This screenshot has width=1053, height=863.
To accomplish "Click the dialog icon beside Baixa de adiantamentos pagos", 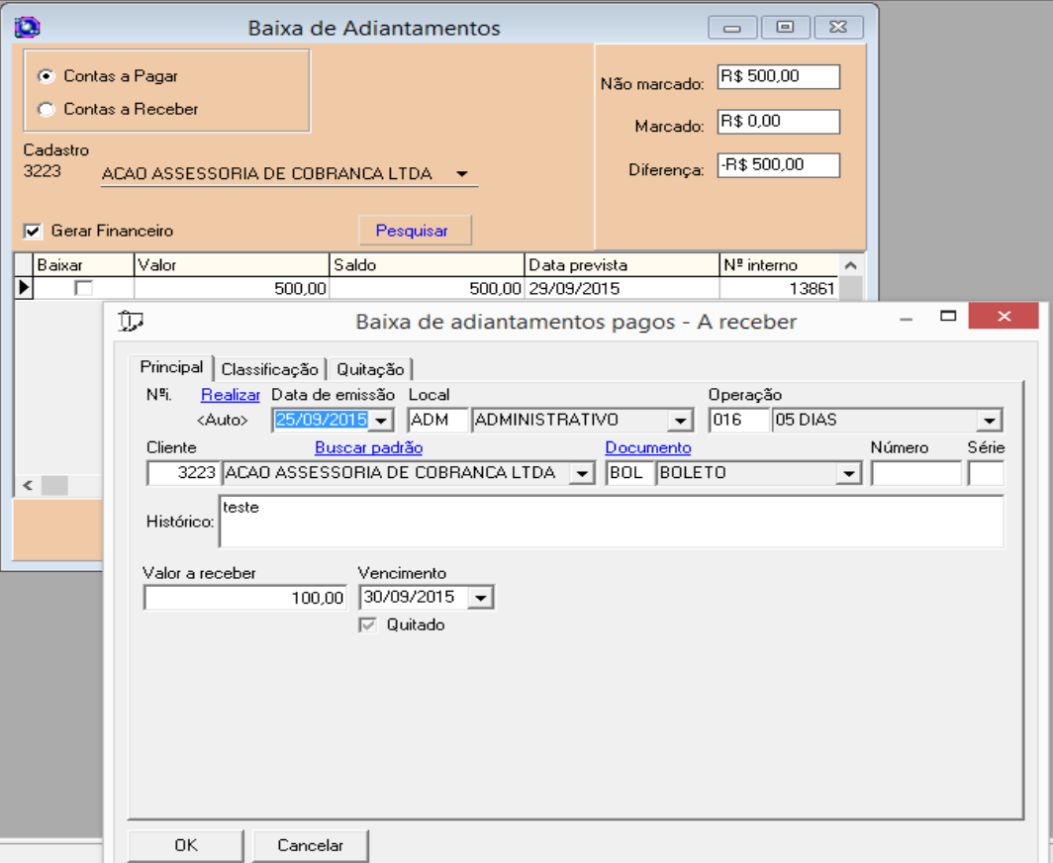I will point(131,321).
